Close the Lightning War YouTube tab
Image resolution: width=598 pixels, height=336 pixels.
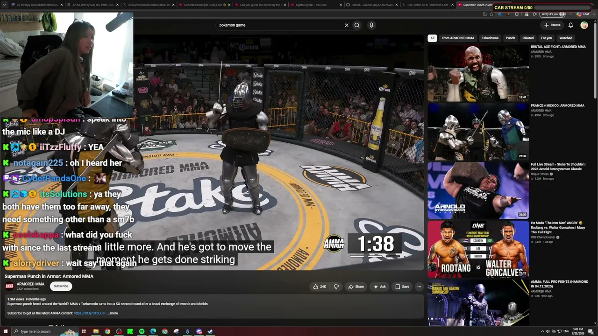(340, 5)
